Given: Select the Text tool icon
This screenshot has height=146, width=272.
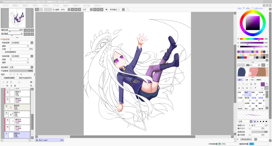Looking at the screenshot, I should [255, 84].
